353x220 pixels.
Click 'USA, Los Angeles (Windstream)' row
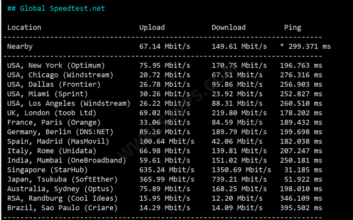(x=69, y=104)
